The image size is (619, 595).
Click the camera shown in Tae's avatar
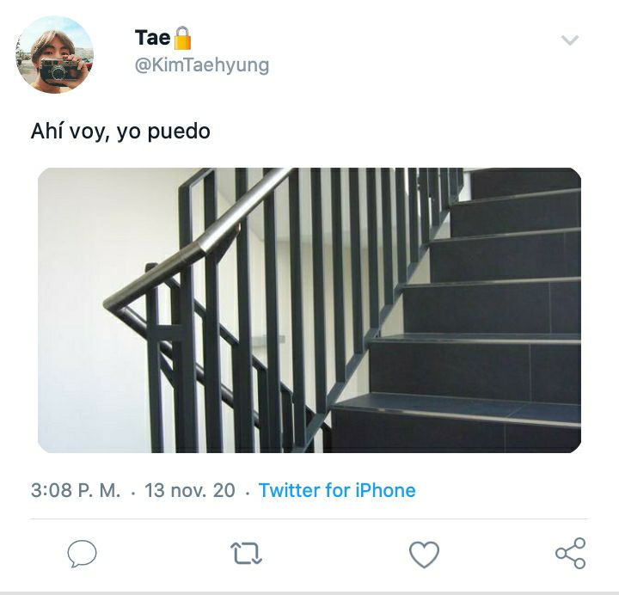(x=59, y=71)
